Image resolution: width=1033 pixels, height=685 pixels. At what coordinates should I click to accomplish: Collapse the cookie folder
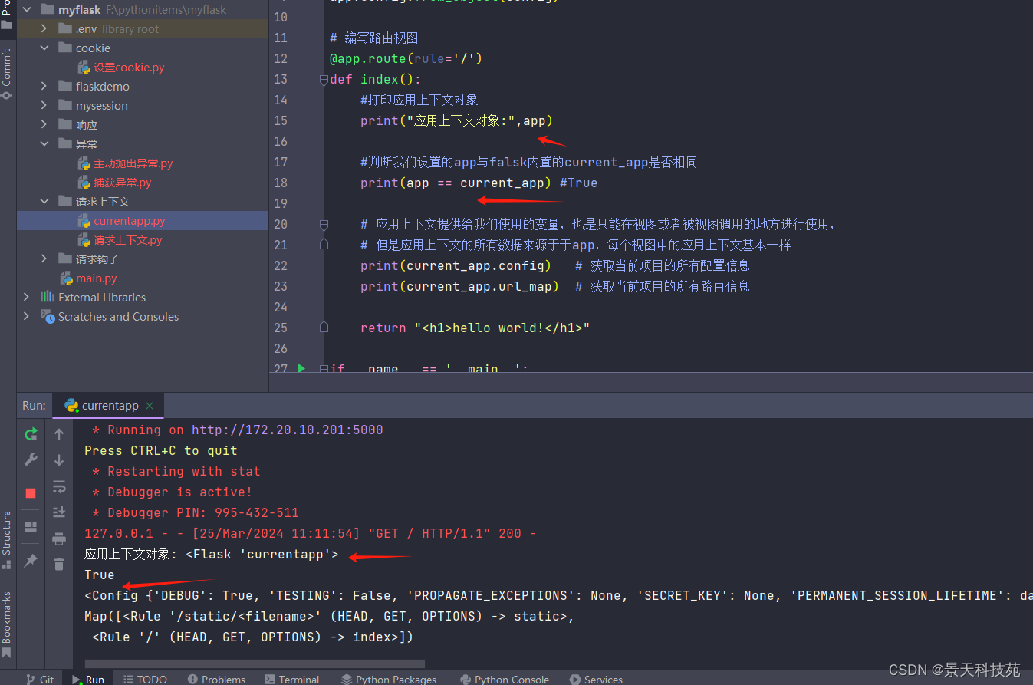(x=44, y=48)
